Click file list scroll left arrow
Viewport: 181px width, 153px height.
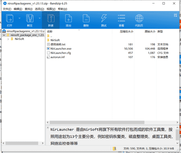point(48,122)
